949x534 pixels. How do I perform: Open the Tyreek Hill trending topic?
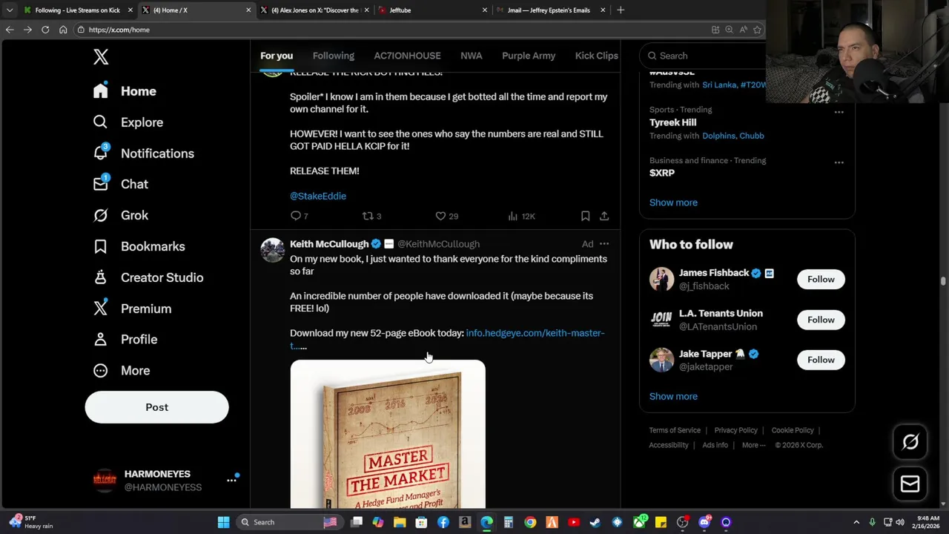coord(673,122)
